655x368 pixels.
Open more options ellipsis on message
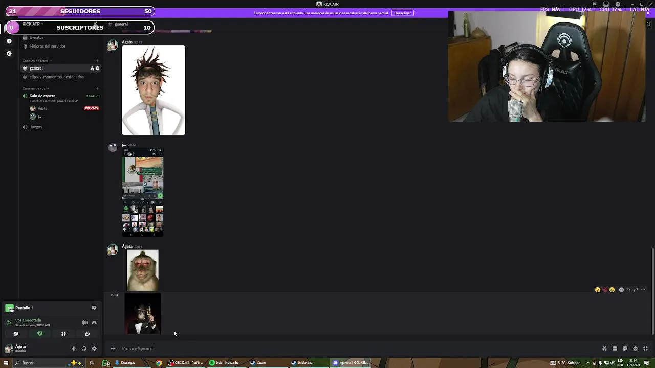[643, 290]
